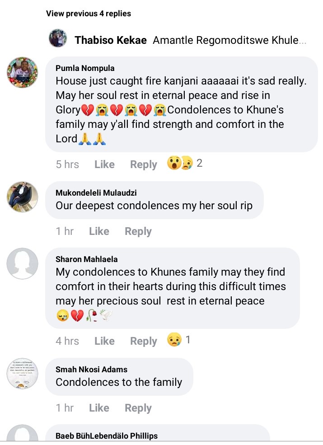Open Thabiso Kekae profile name link
Viewport: 323px width, 445px height.
pyautogui.click(x=110, y=40)
